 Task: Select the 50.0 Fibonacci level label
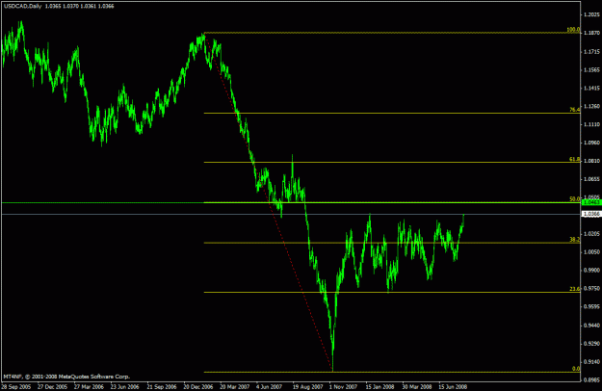coord(575,199)
